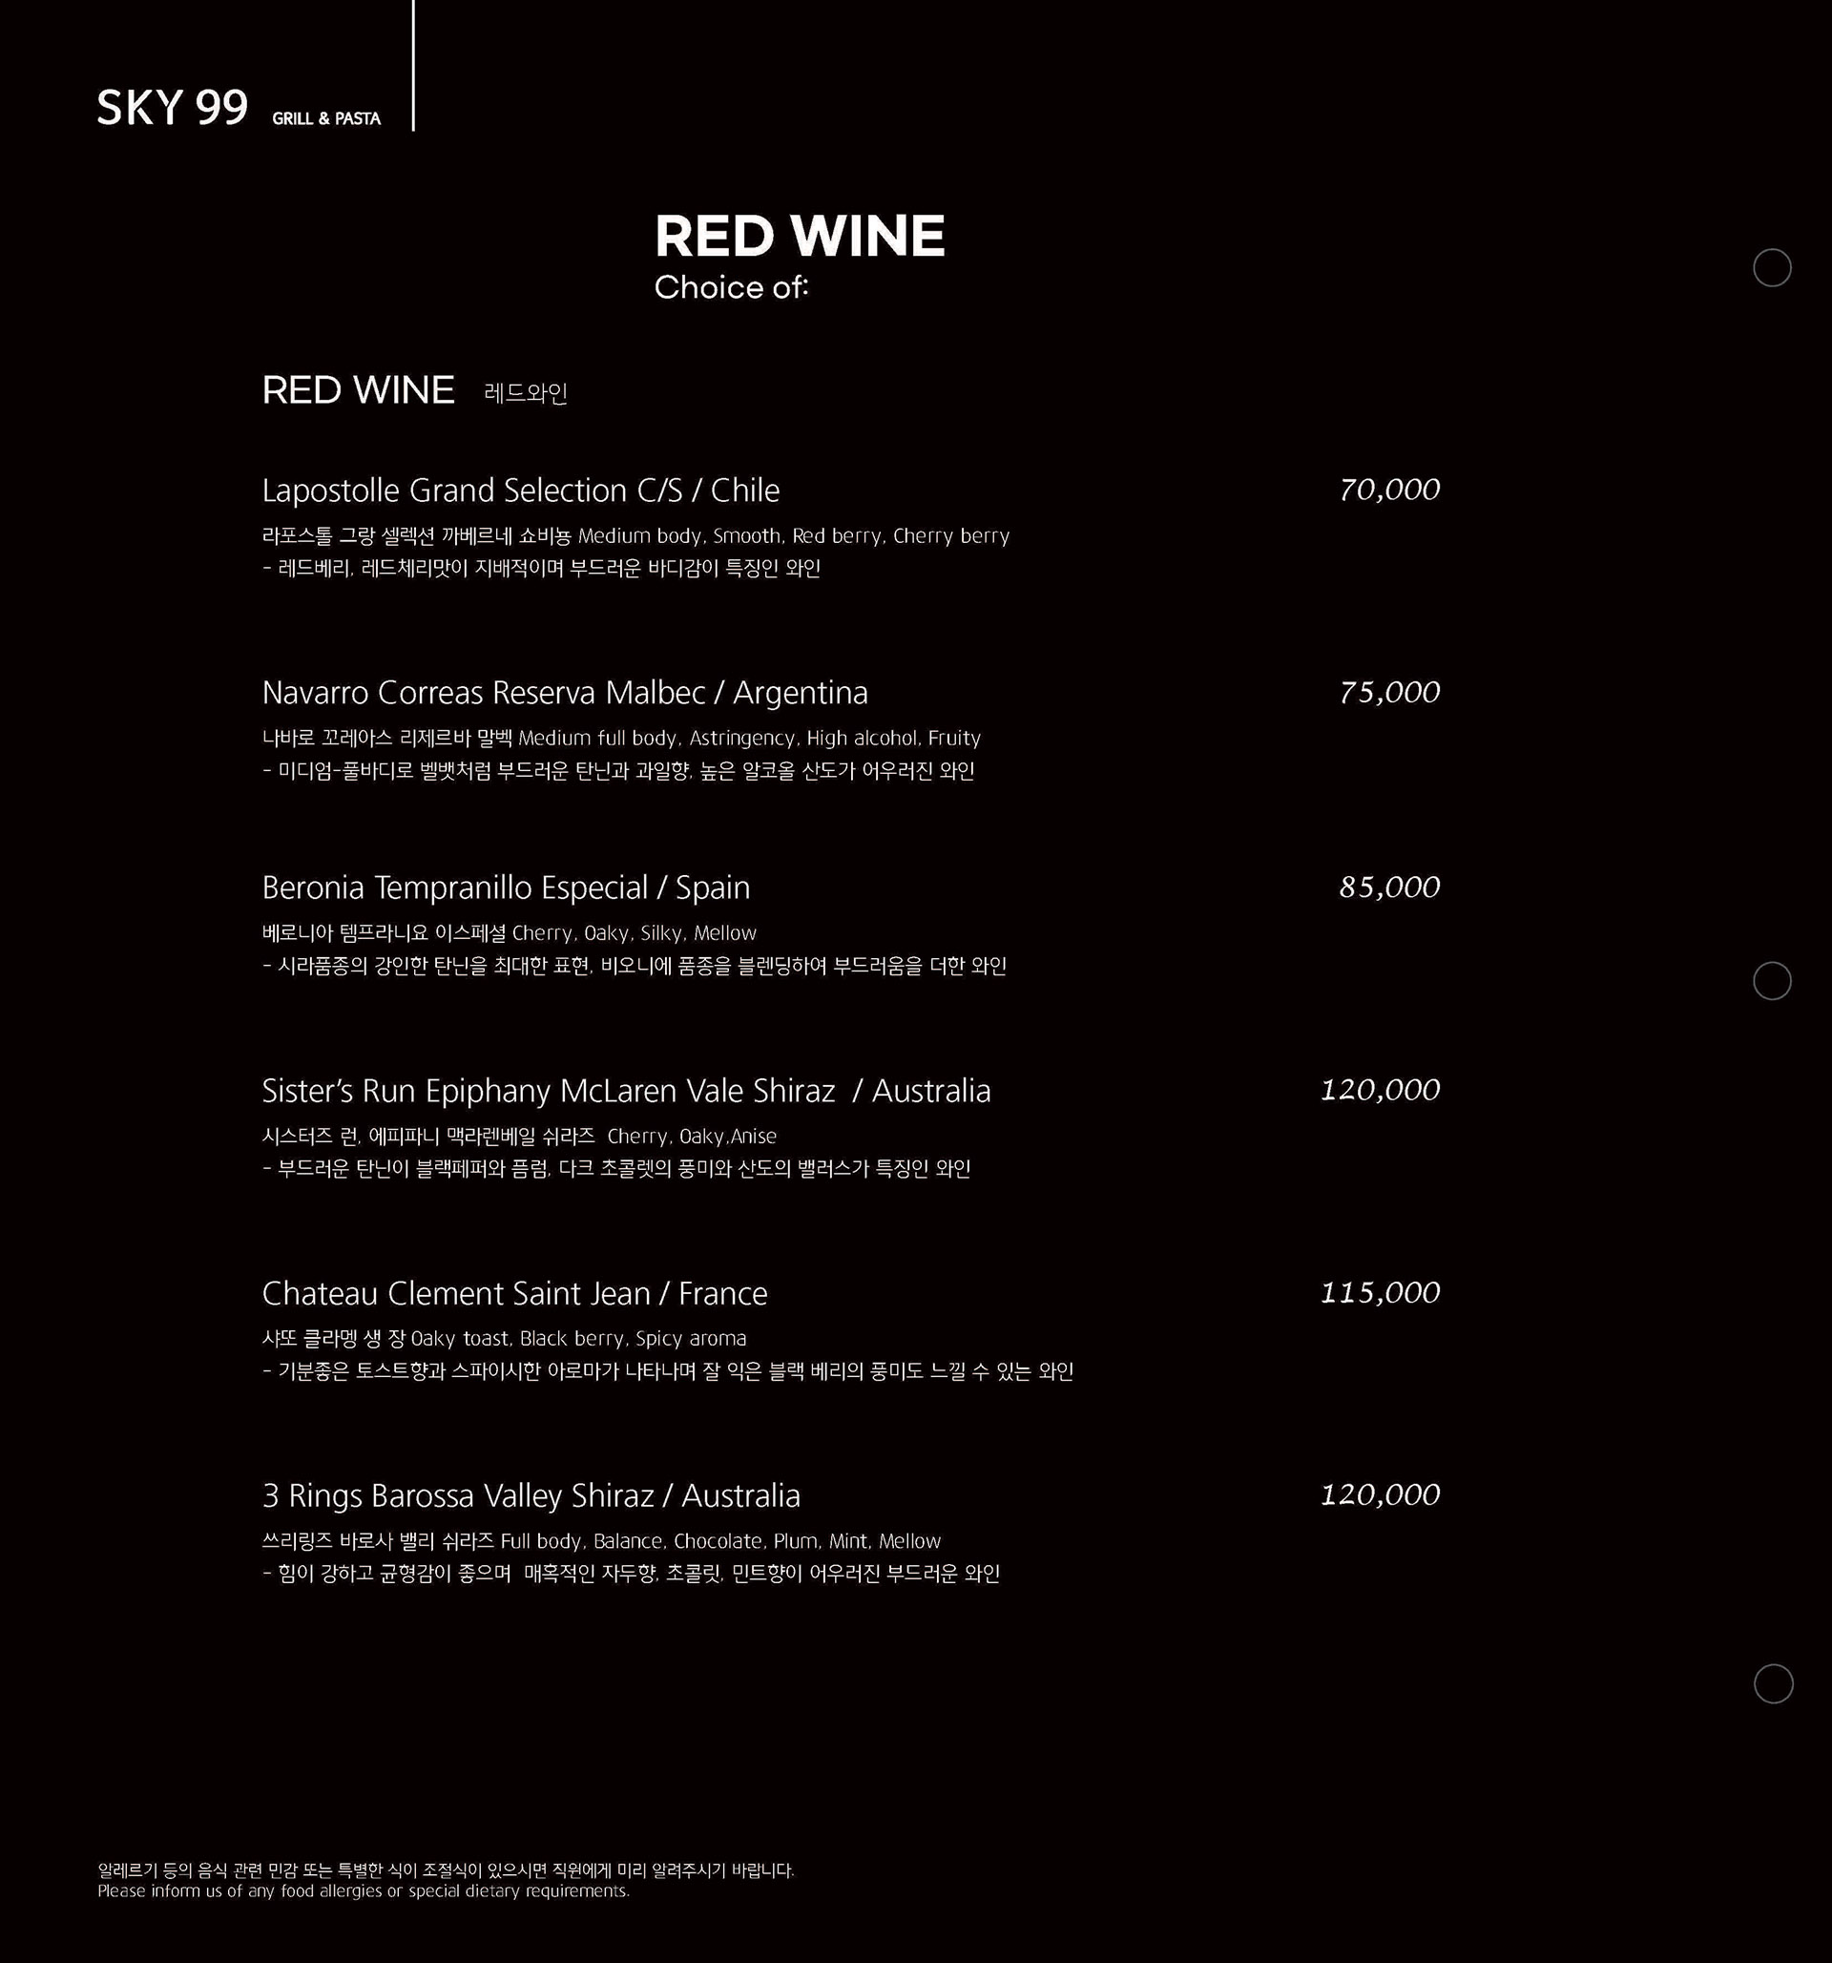Click the Choice of: subtitle
The image size is (1832, 1963).
point(732,287)
